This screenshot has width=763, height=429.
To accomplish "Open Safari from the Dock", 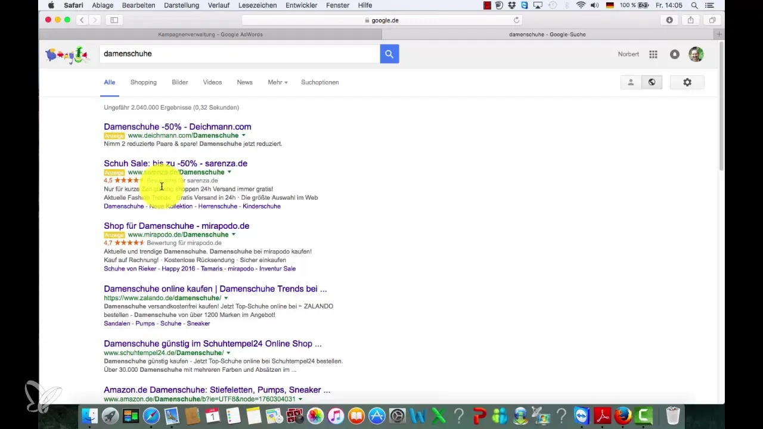I will [x=151, y=415].
